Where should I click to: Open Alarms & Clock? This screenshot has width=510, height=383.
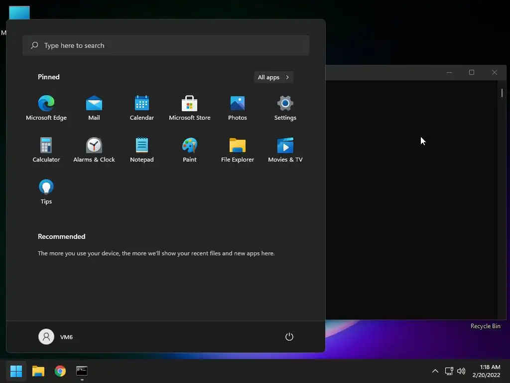pos(94,150)
